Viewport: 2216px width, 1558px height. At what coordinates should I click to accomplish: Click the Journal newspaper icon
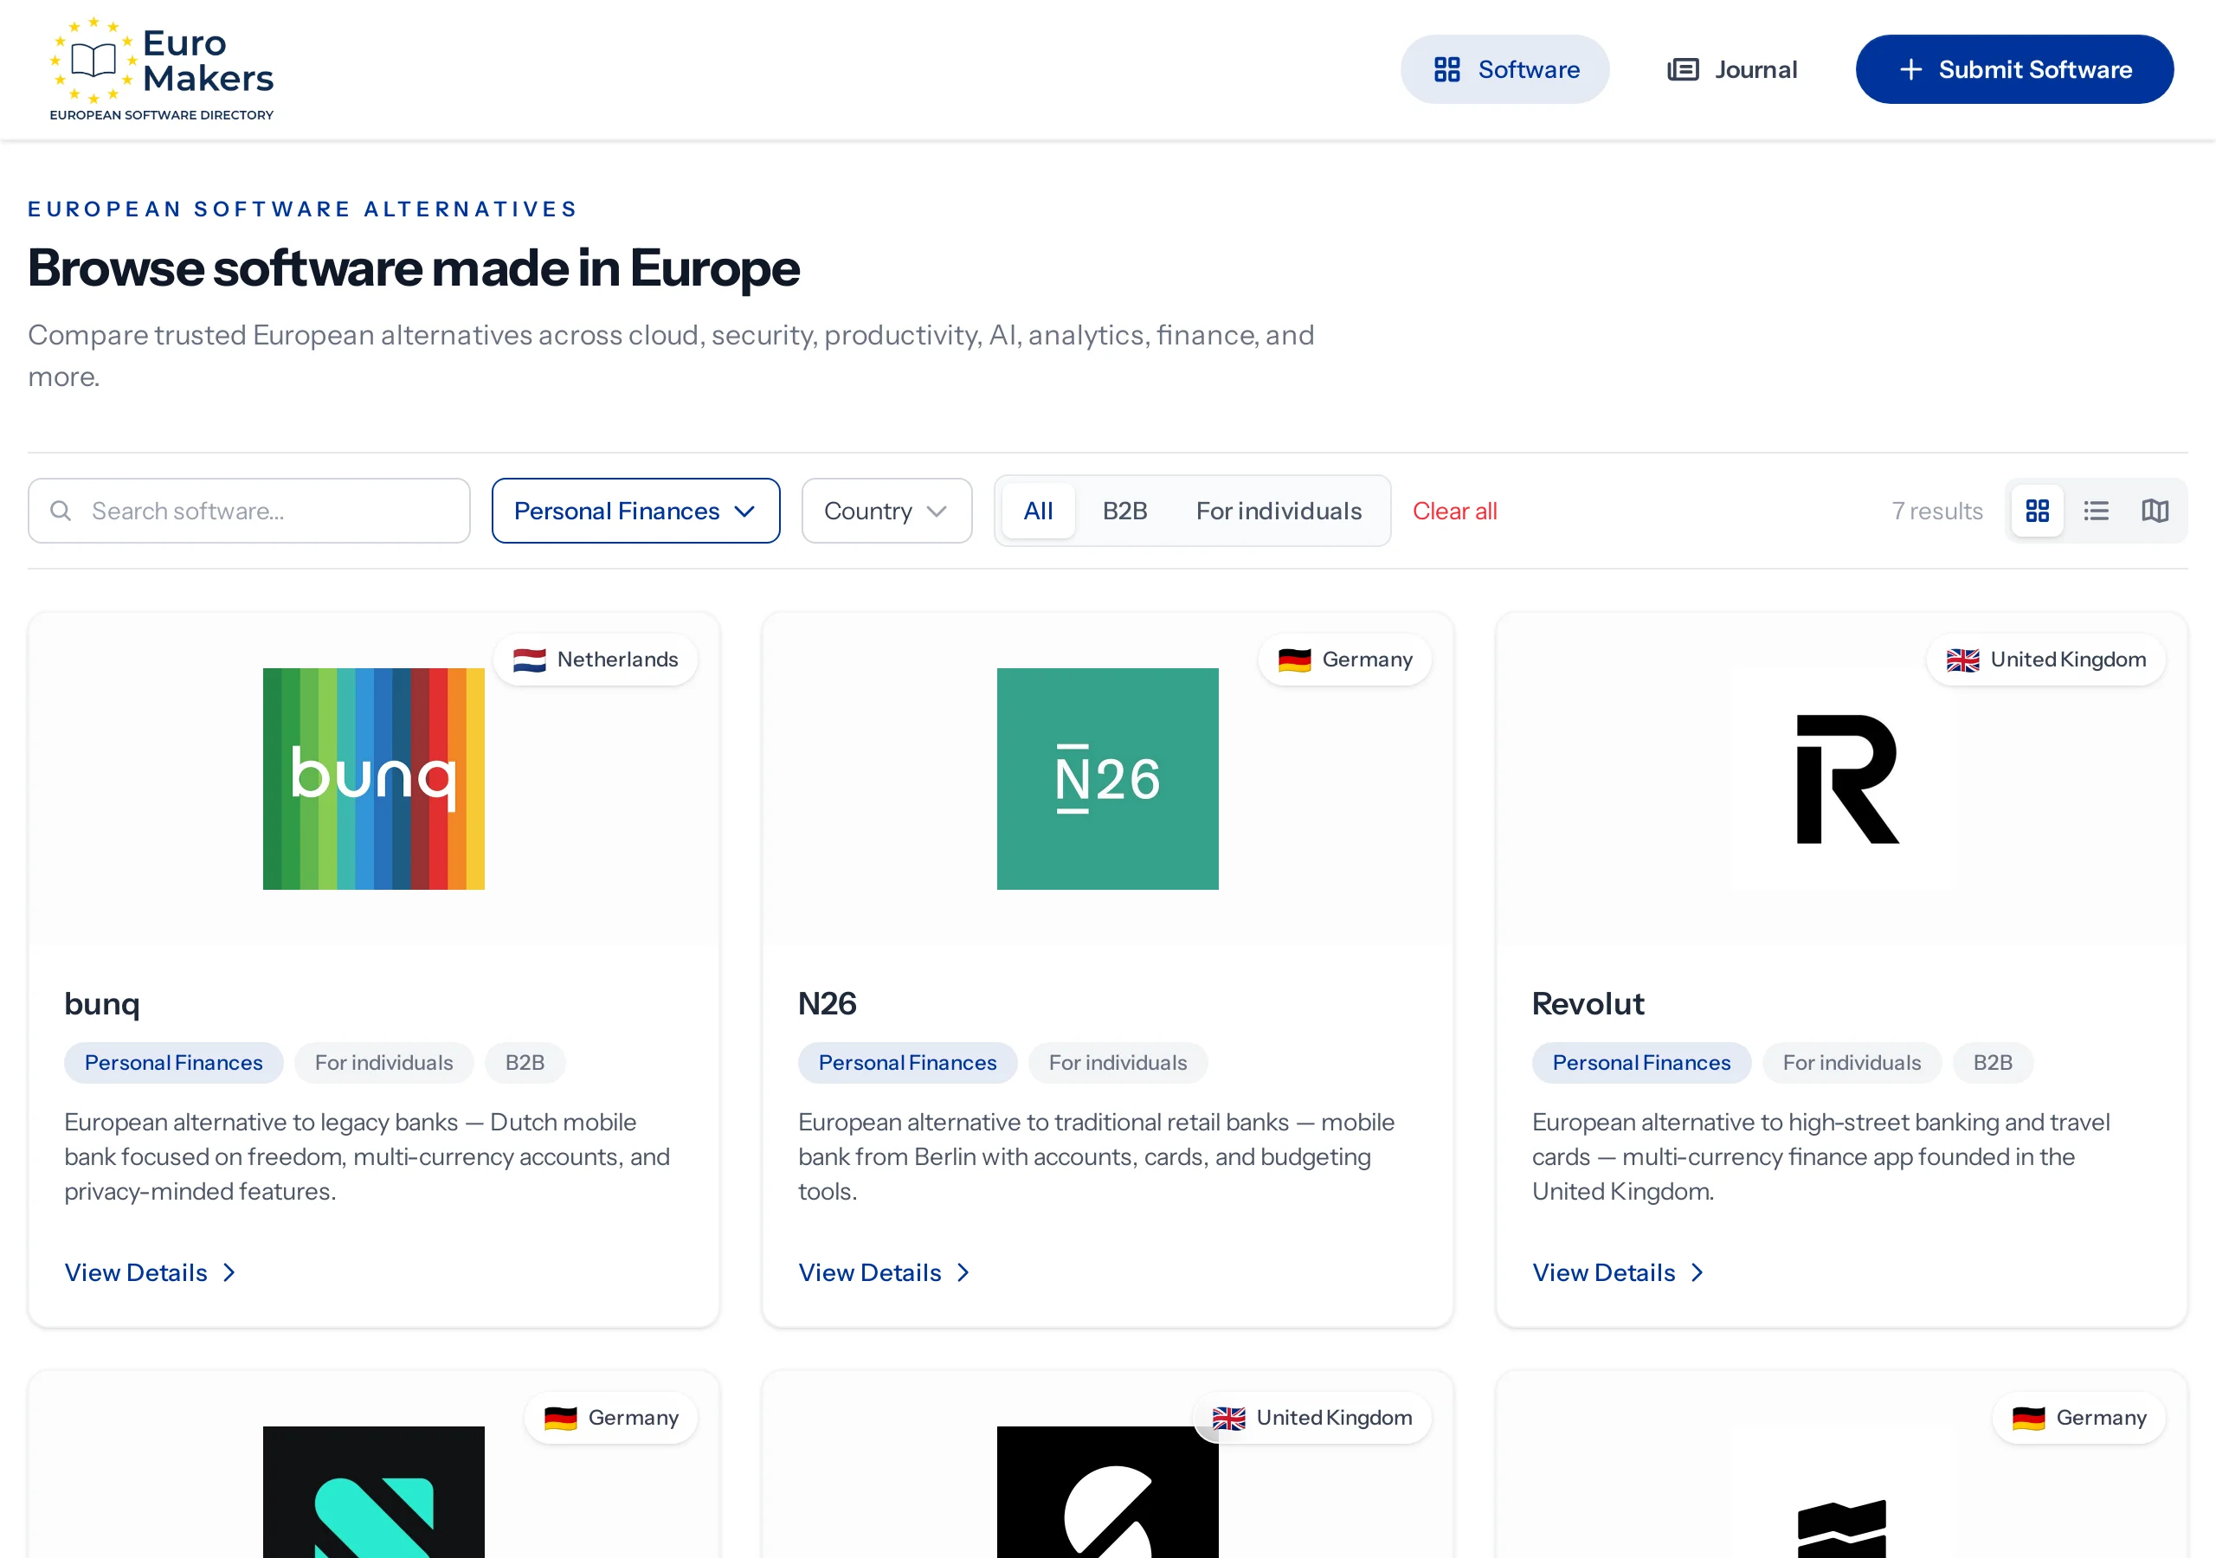coord(1684,69)
